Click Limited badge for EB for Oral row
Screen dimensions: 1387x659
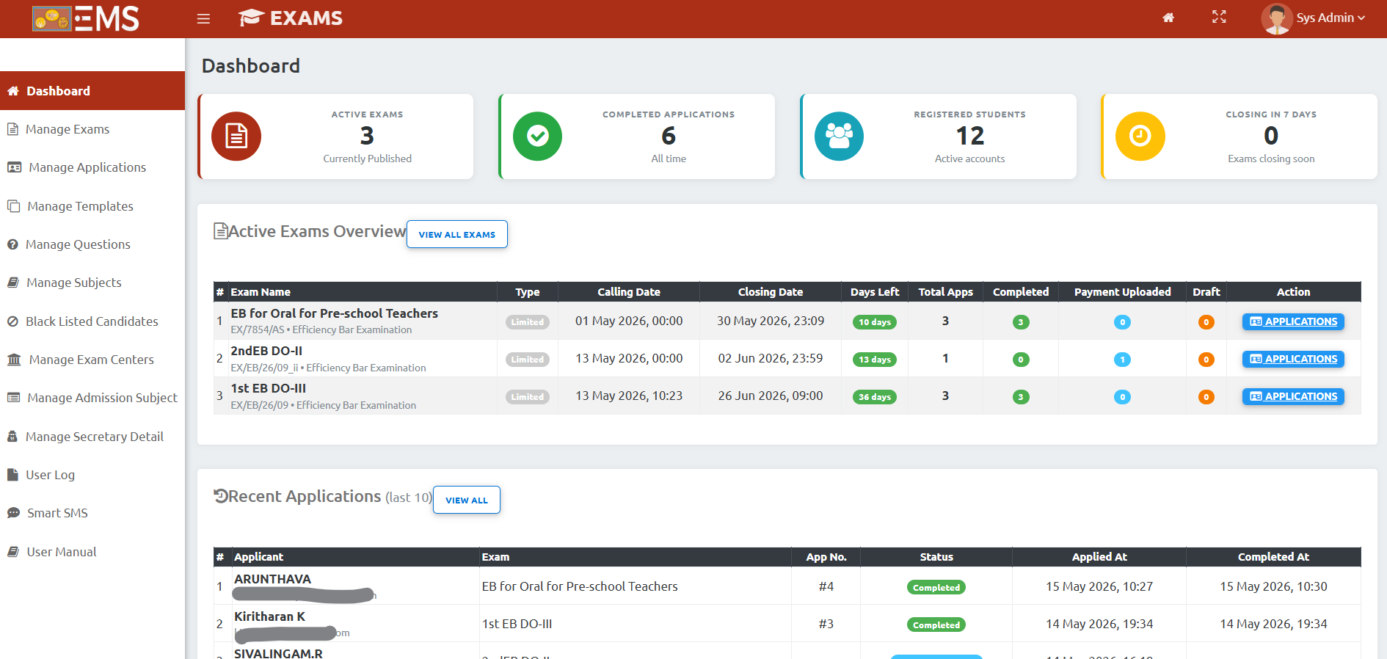[528, 322]
